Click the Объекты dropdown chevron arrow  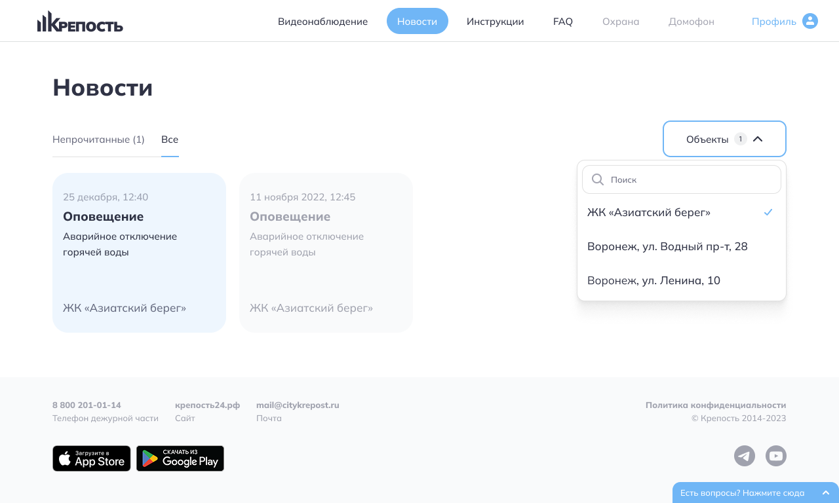(x=758, y=139)
